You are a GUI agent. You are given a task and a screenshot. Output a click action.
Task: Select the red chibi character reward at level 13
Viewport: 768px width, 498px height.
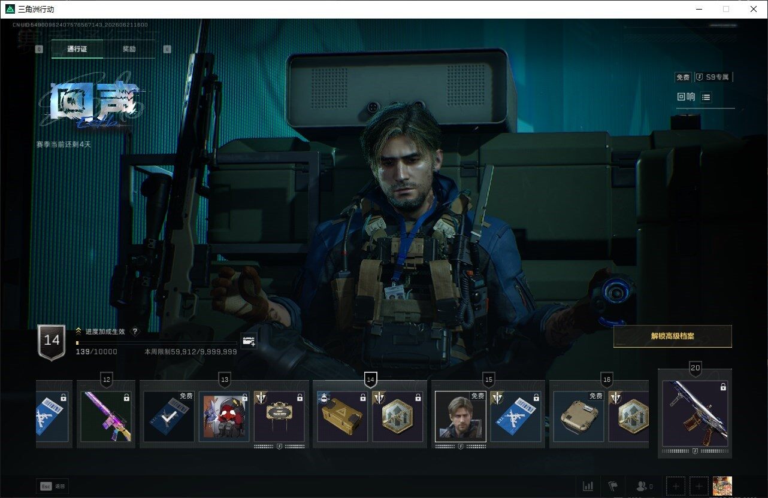click(224, 416)
